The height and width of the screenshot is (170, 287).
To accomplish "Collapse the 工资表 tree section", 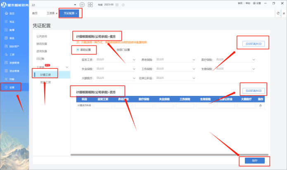I will (x=67, y=67).
